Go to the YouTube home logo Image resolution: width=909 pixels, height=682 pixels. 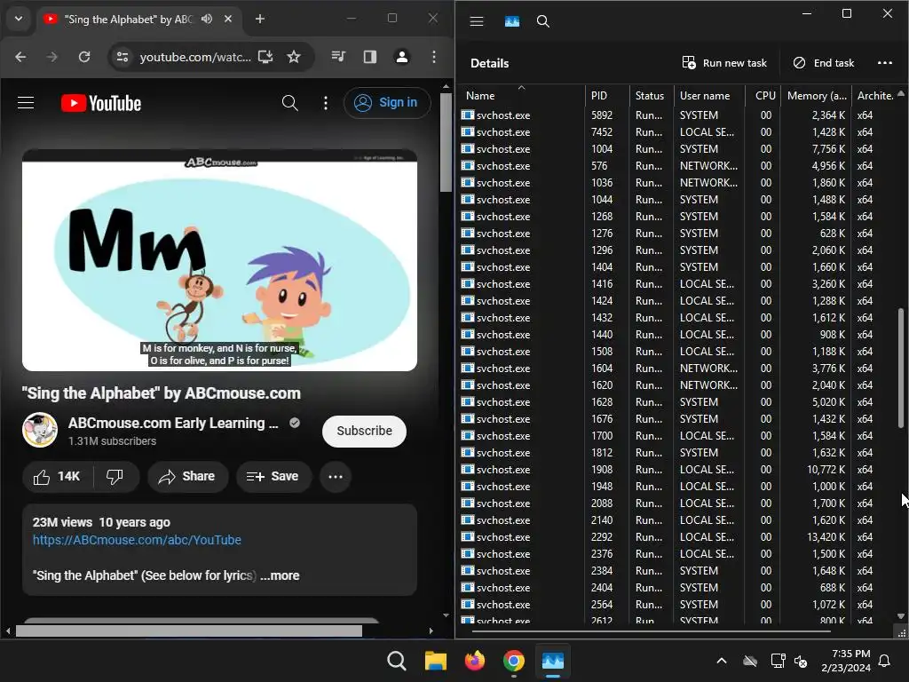pyautogui.click(x=101, y=103)
